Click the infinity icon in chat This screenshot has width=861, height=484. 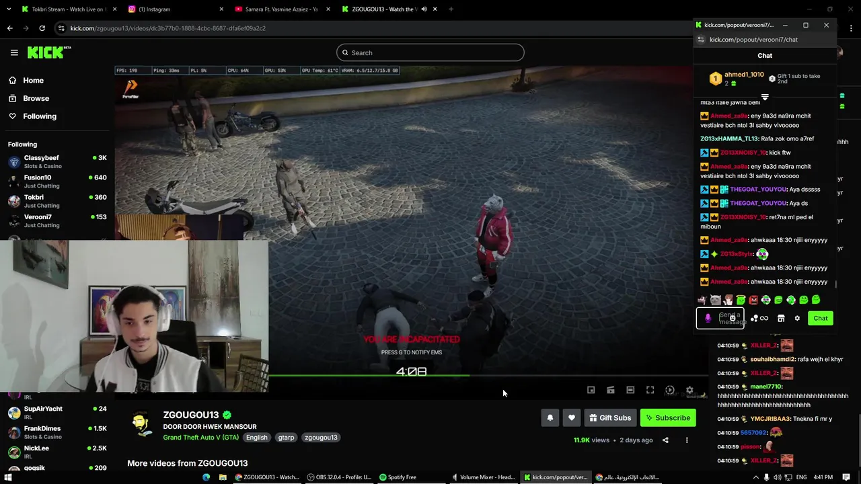[764, 318]
